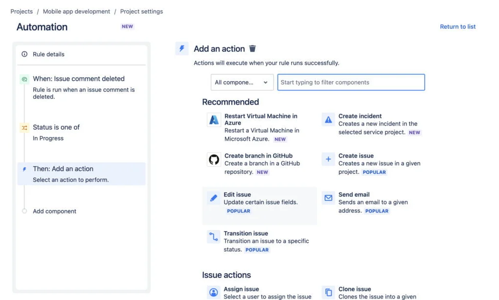Click the Add component circle node

click(x=24, y=211)
